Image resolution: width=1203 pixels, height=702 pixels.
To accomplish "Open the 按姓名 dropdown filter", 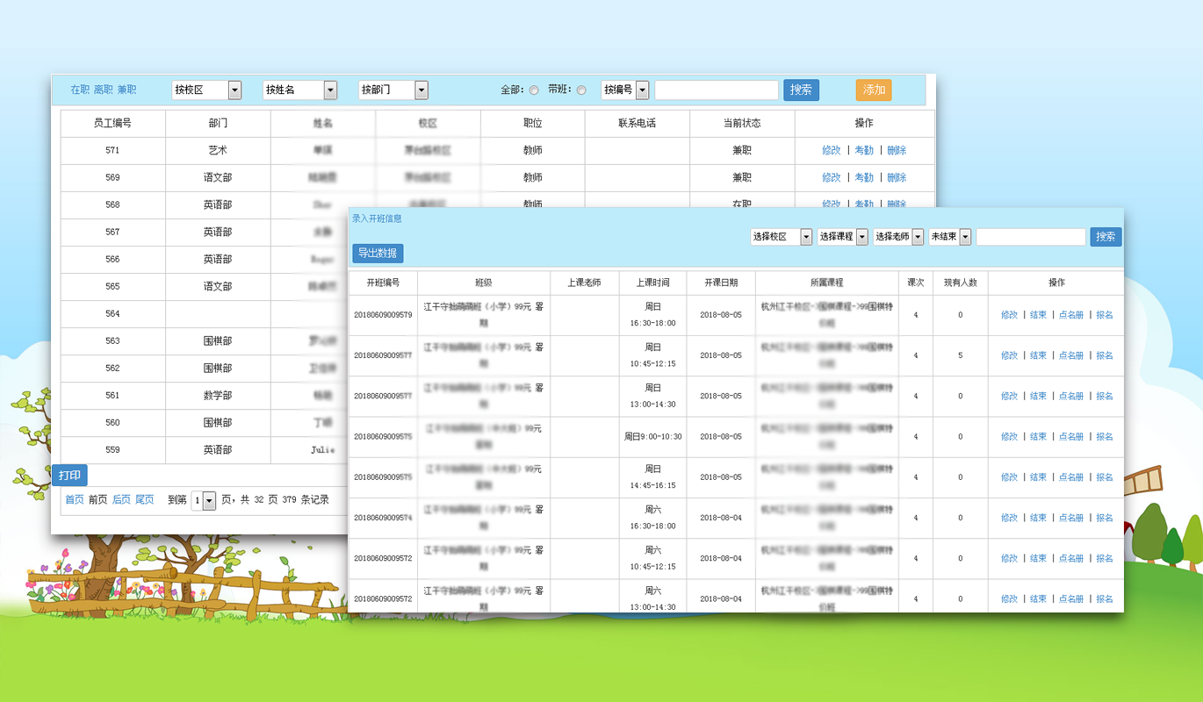I will 330,90.
